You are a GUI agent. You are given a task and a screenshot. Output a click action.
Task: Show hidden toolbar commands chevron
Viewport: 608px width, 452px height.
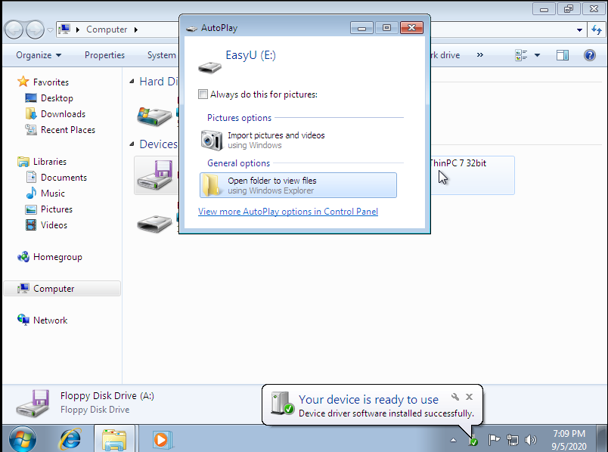tap(480, 55)
